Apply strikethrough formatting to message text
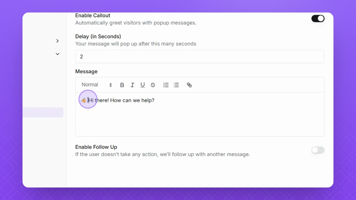The width and height of the screenshot is (356, 200). point(153,85)
